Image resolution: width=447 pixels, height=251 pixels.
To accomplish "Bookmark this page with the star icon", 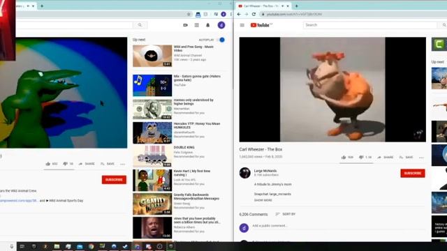I will click(189, 14).
